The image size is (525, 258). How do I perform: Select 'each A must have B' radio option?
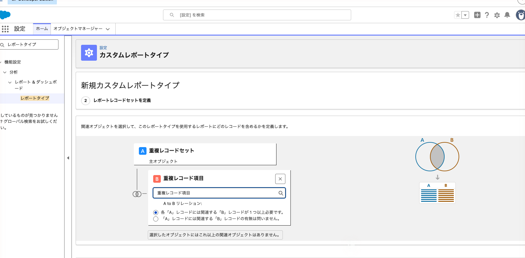click(x=156, y=213)
